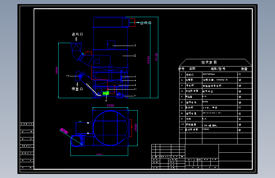Click the 刮渣装置 cell in row 10

click(x=194, y=124)
